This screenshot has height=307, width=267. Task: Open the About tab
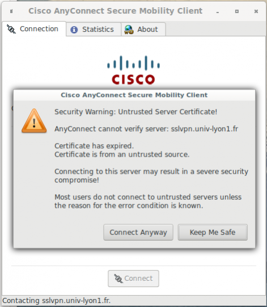click(143, 30)
